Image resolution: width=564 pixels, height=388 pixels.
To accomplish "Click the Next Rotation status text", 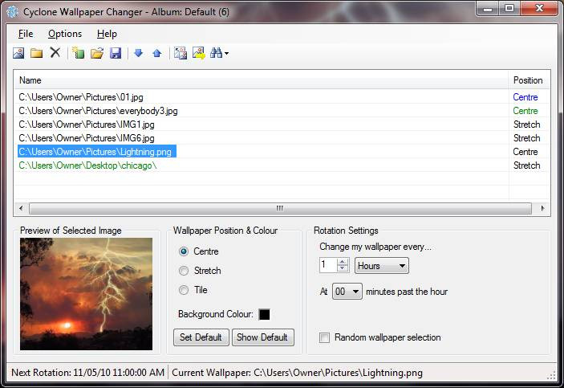I will [87, 373].
